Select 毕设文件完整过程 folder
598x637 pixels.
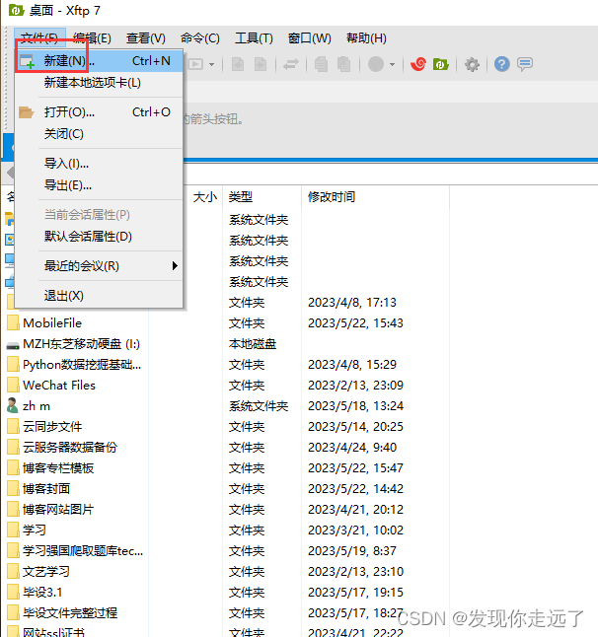click(x=70, y=612)
